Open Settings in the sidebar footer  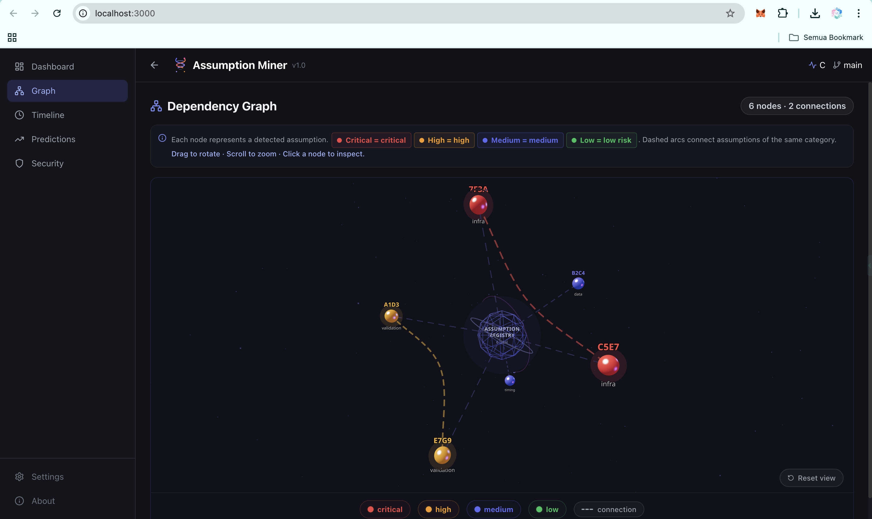pos(48,477)
